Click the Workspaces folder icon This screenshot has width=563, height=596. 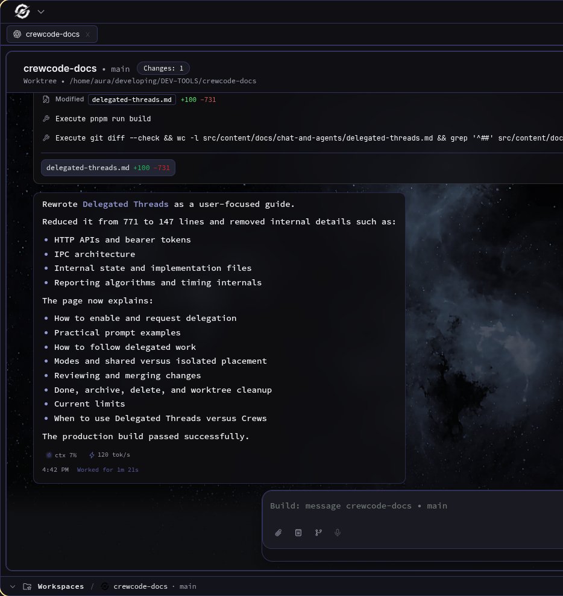[x=27, y=586]
